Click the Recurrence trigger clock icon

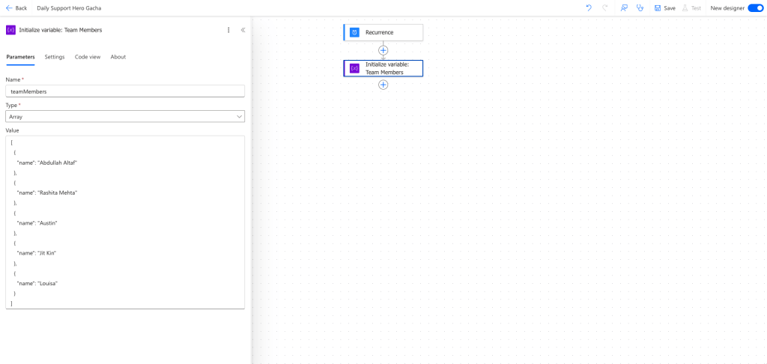(x=355, y=32)
